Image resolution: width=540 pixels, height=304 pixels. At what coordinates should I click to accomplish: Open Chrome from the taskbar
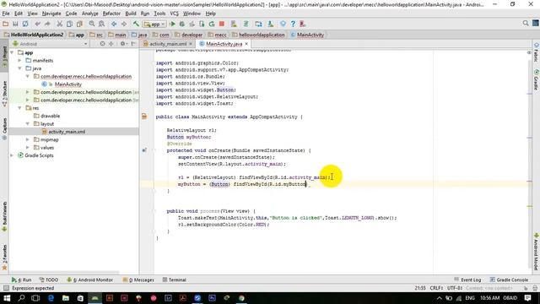coord(241,298)
